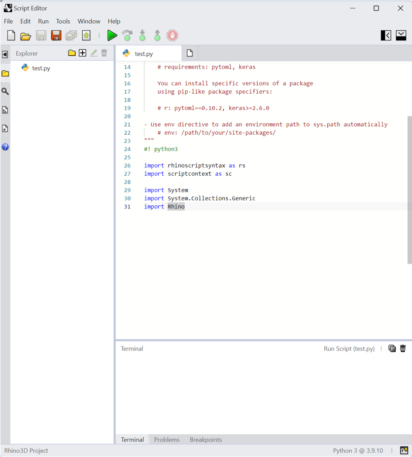
Task: Select test.py in the Explorer tree
Action: [41, 68]
